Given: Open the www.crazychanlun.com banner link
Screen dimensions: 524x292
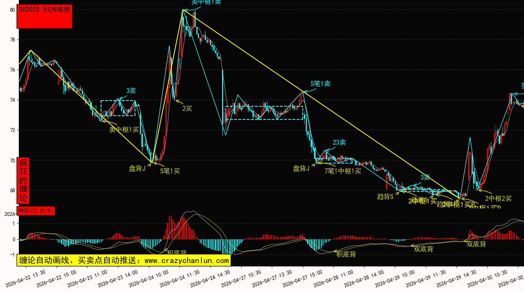Looking at the screenshot, I should [x=123, y=260].
